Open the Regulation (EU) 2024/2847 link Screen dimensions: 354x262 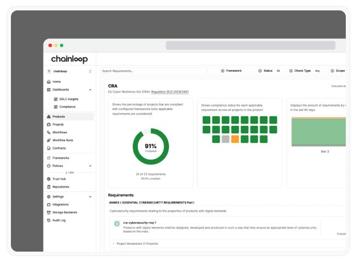point(170,92)
